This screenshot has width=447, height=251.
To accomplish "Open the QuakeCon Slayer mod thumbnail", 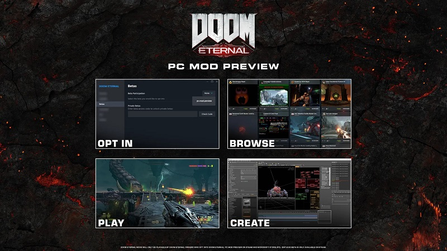I will tap(305, 96).
